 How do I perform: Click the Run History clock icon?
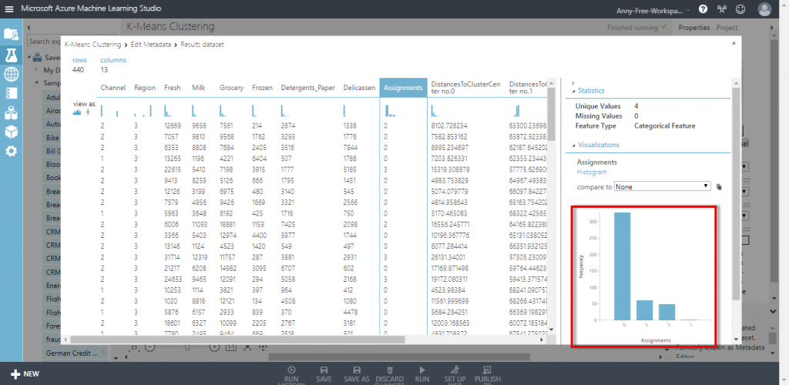point(291,370)
